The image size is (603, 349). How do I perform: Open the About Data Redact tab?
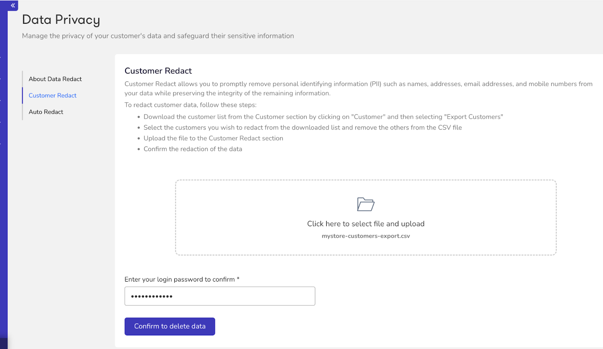(x=55, y=79)
